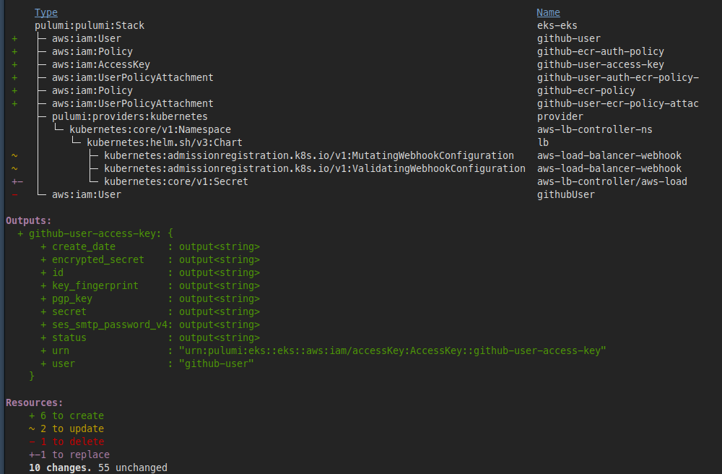Click pulumi:providers:kubernetes tree row
The image size is (722, 474).
(x=129, y=116)
